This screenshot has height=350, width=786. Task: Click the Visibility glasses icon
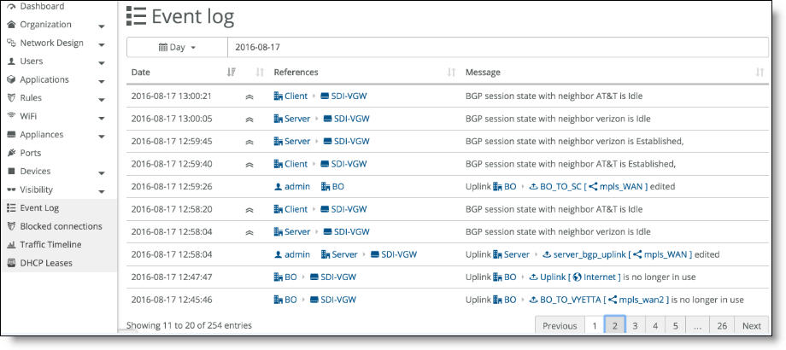[x=11, y=190]
